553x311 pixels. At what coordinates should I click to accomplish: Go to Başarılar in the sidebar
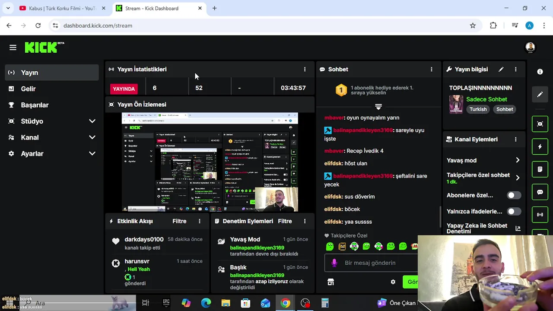pos(52,105)
